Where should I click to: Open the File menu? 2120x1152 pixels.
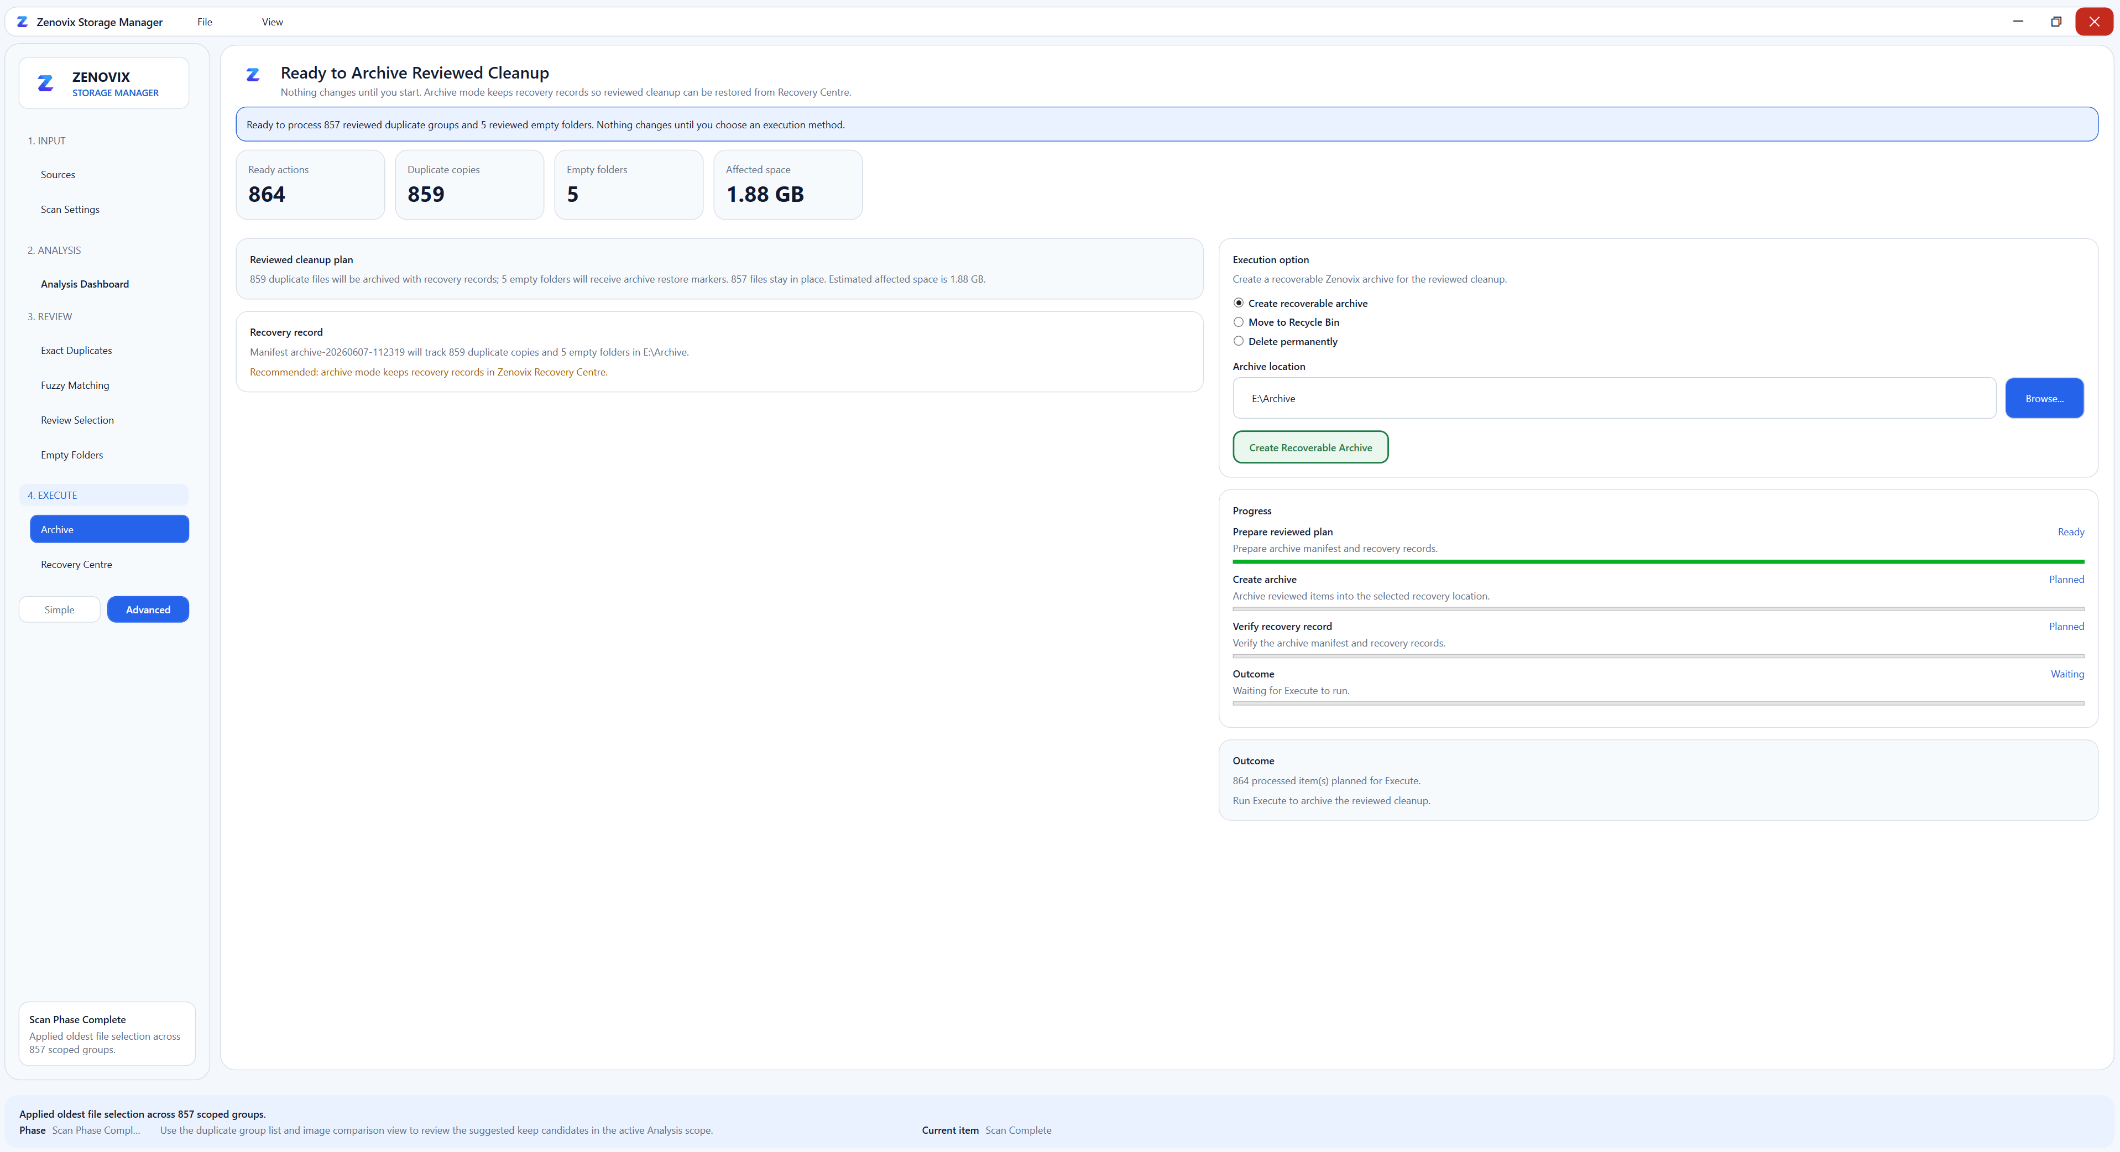(x=205, y=22)
